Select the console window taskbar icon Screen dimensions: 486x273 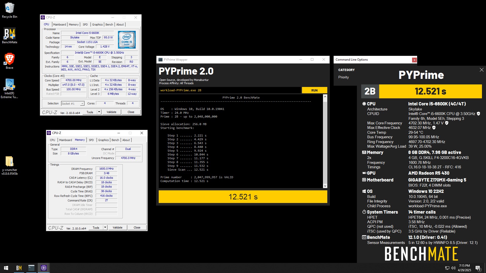[x=31, y=268]
